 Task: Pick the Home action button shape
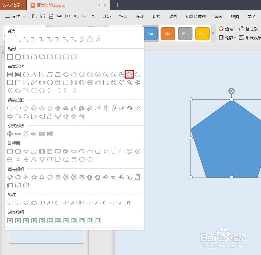click(x=42, y=220)
